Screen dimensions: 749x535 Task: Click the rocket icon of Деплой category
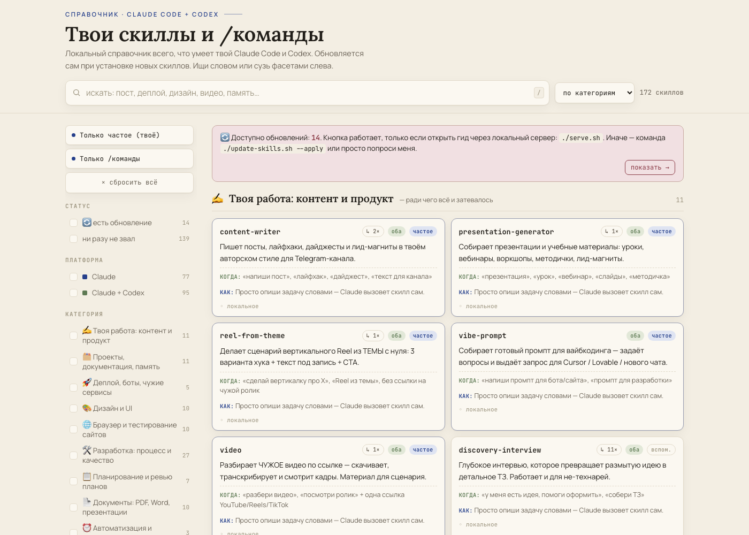pyautogui.click(x=87, y=382)
